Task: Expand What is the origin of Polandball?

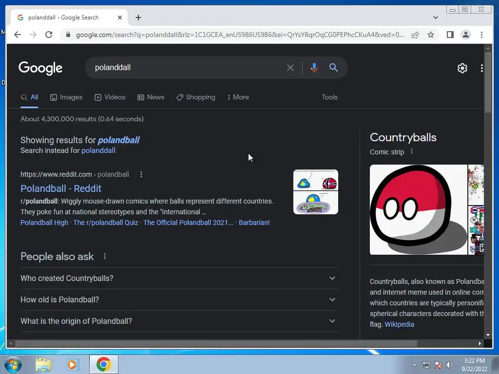Action: click(179, 321)
